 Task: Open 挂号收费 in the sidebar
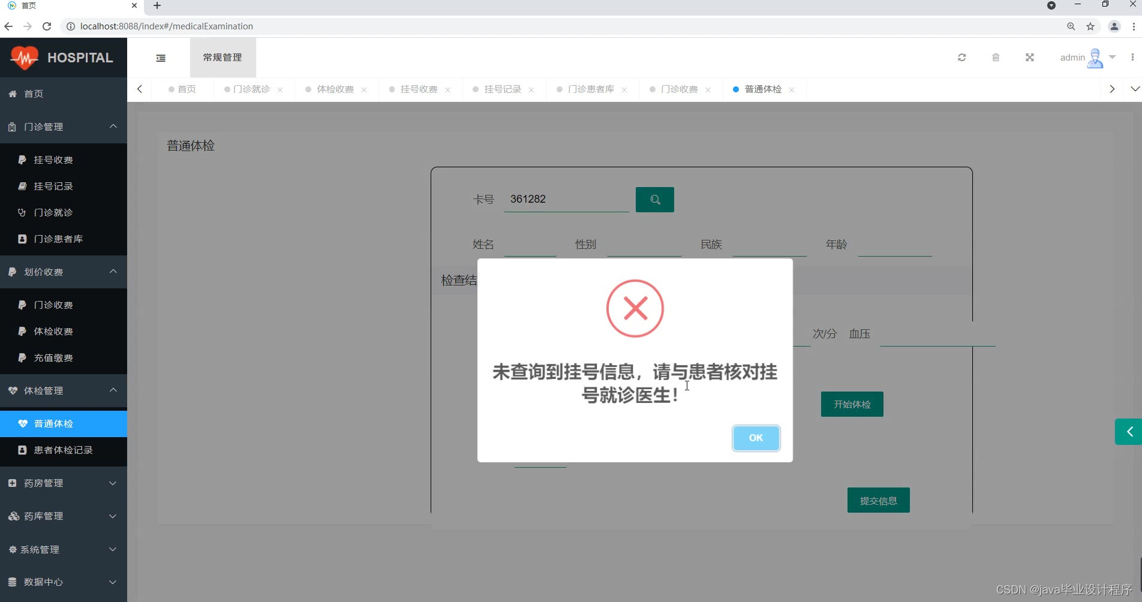point(64,159)
